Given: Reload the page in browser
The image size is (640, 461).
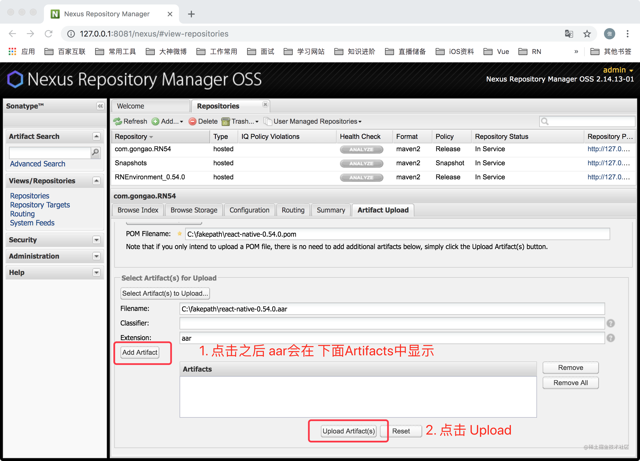Looking at the screenshot, I should click(x=48, y=34).
